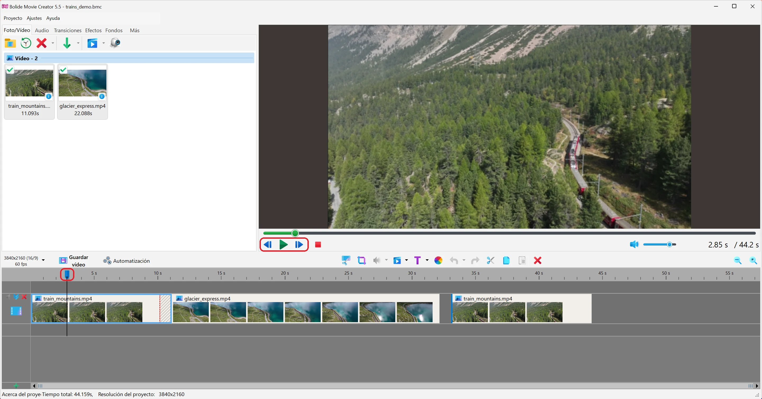This screenshot has width=762, height=399.
Task: Open the color wheel correction tool
Action: click(438, 260)
